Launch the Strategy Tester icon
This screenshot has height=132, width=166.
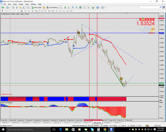click(28, 7)
